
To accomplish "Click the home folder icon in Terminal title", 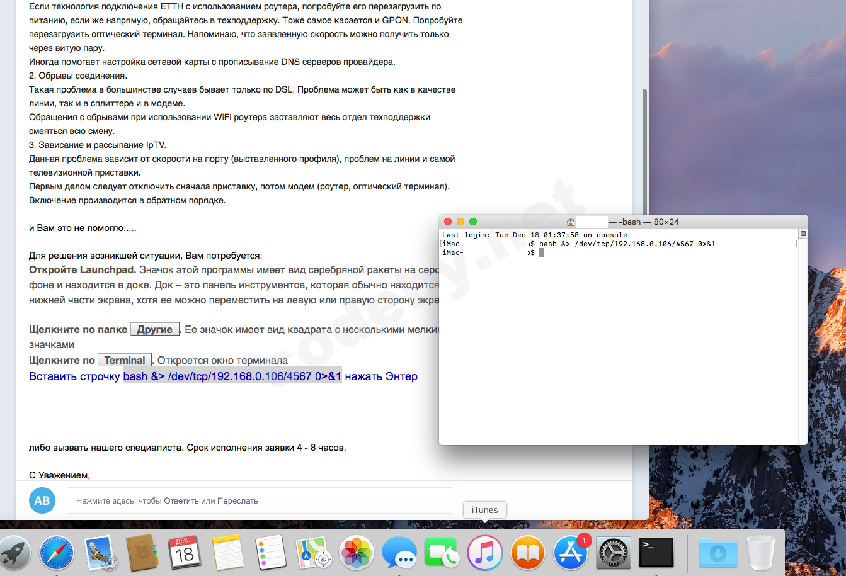I will pyautogui.click(x=571, y=222).
